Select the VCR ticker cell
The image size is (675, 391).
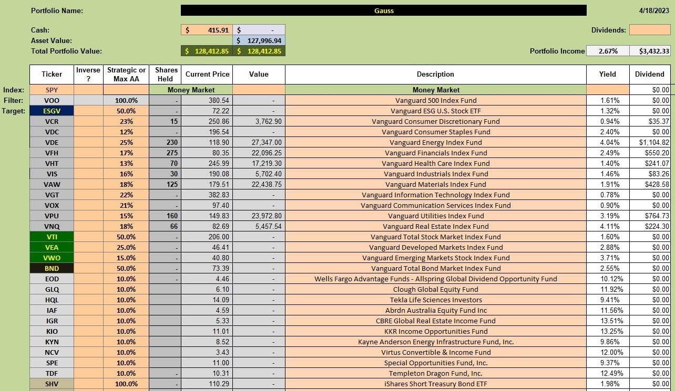52,121
